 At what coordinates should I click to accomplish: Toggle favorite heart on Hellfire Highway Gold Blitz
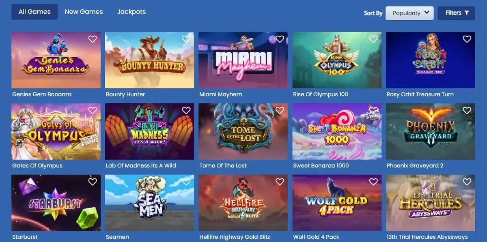click(x=280, y=182)
